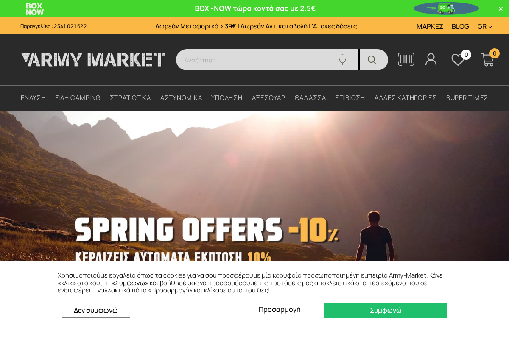
Task: Open the user account icon
Action: click(x=431, y=59)
